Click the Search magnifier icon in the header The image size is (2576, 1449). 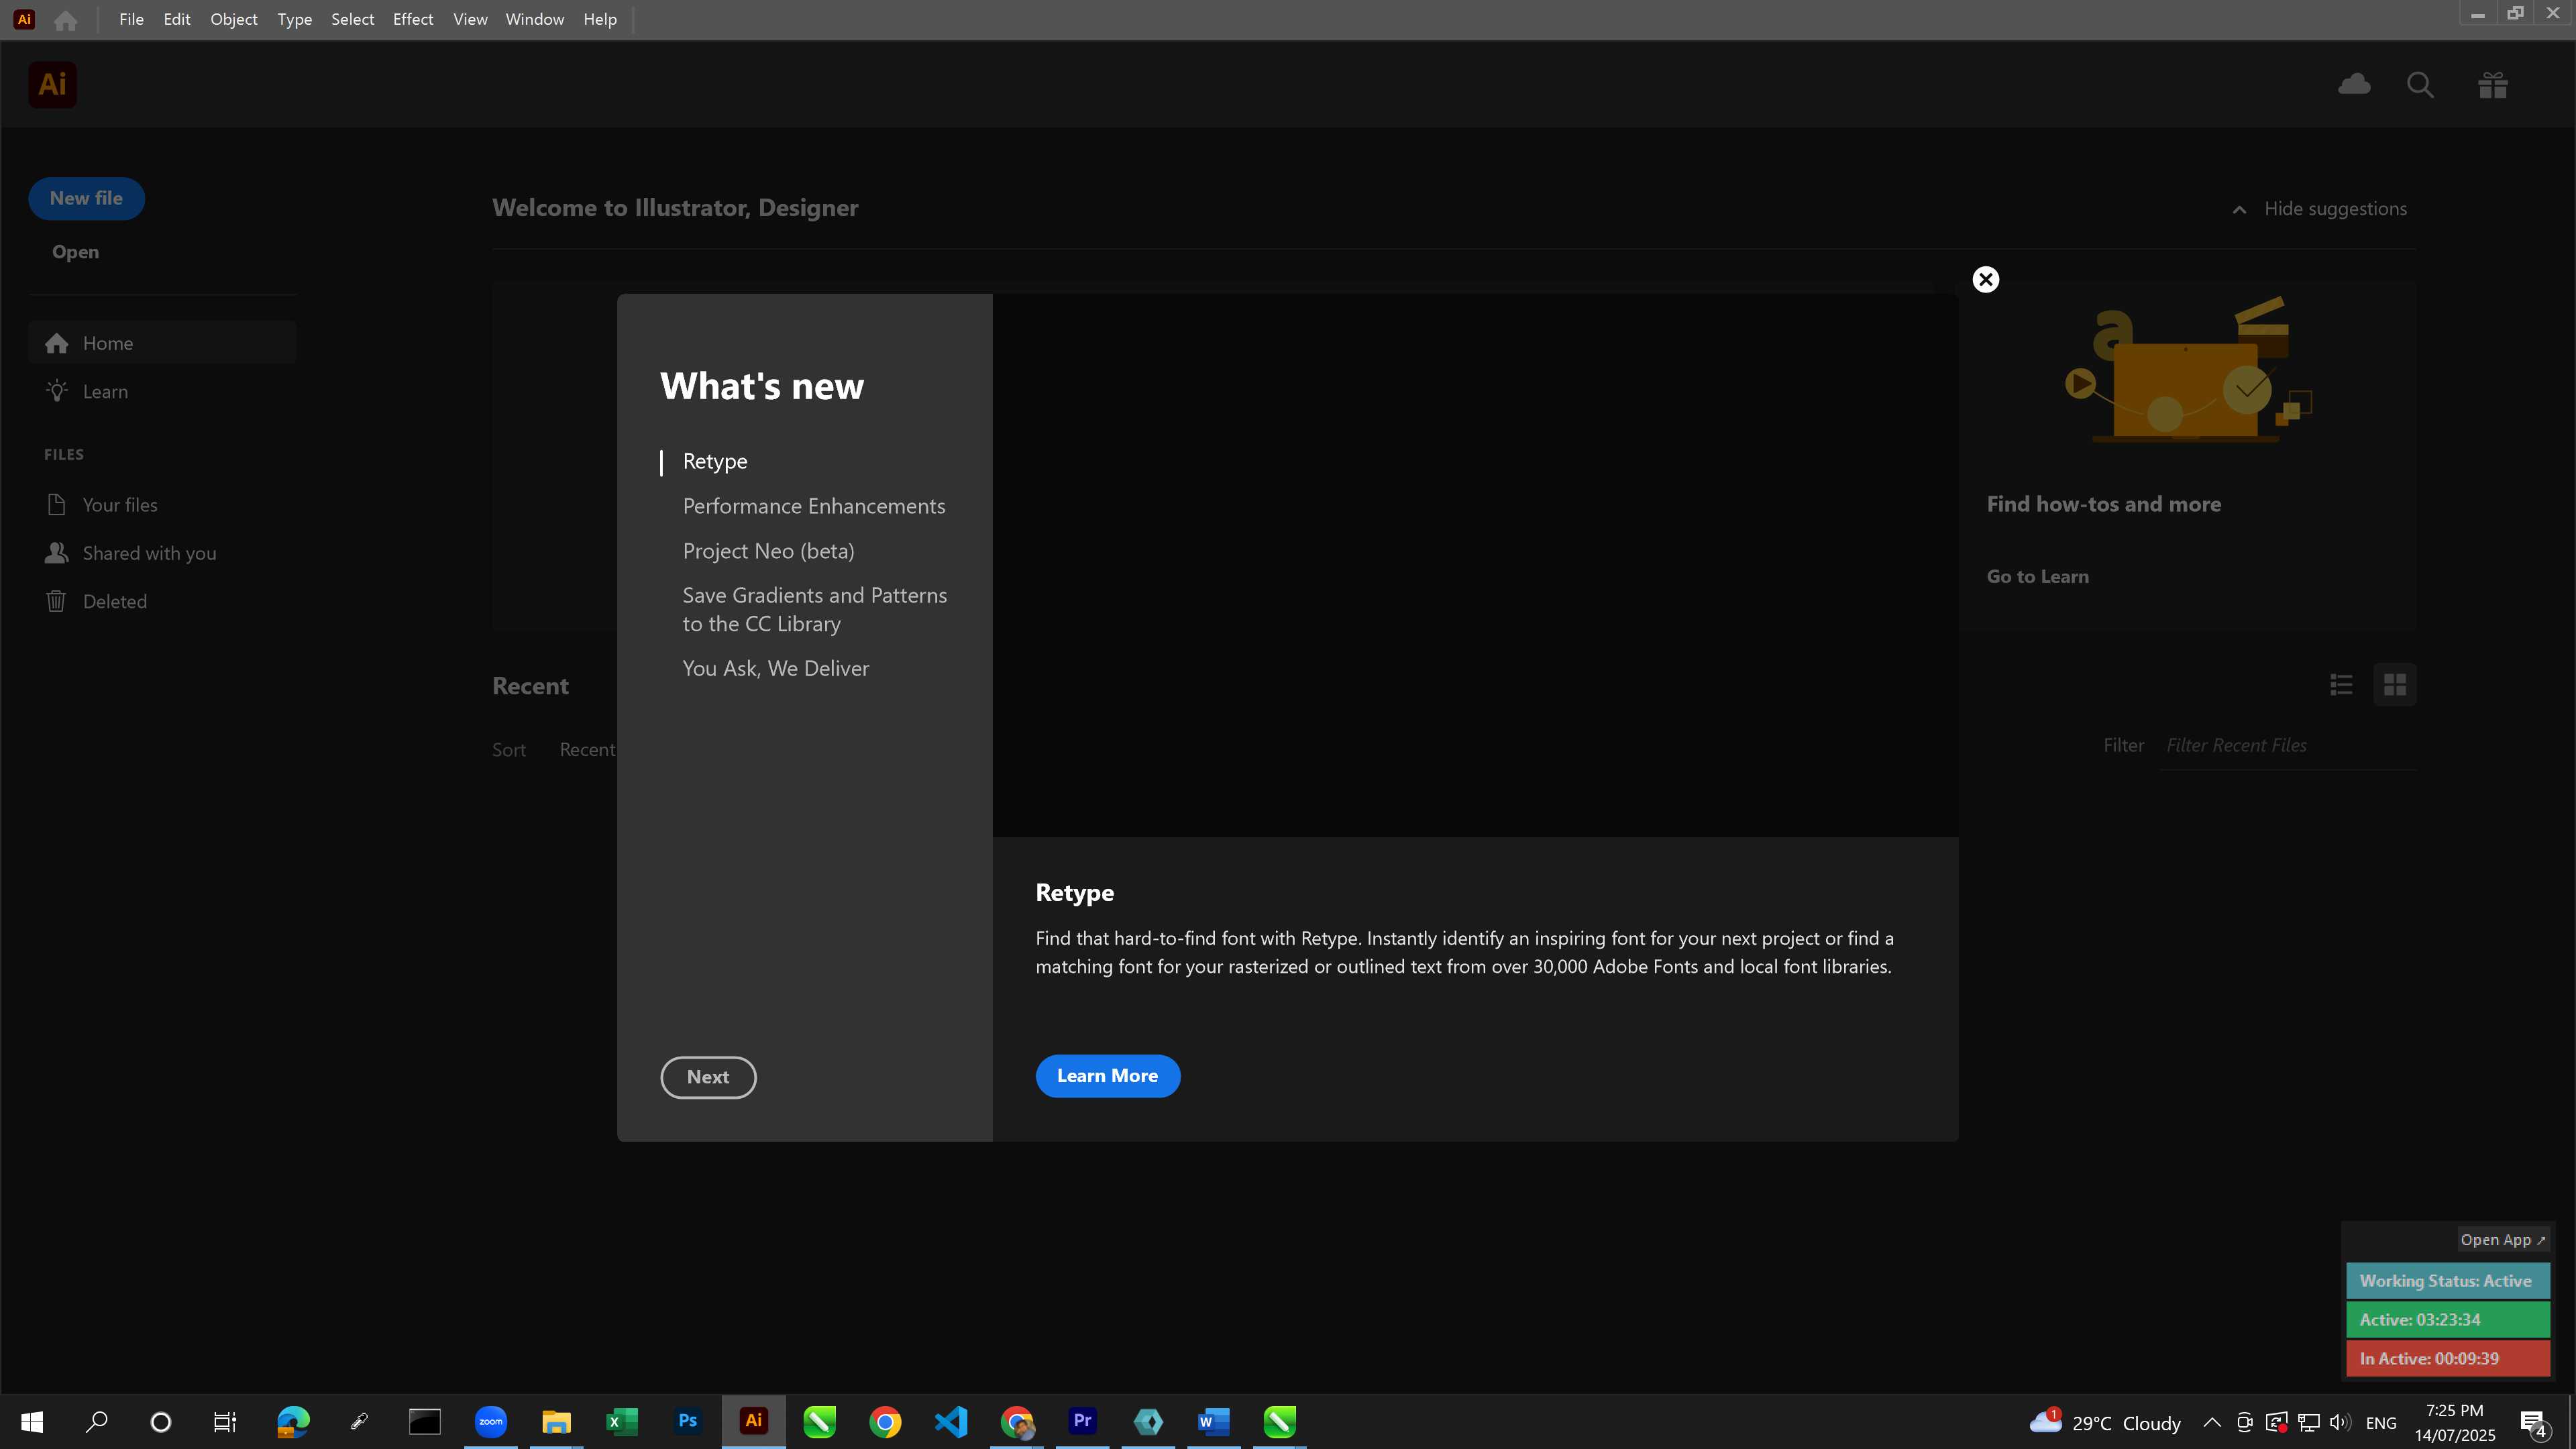(x=2420, y=85)
